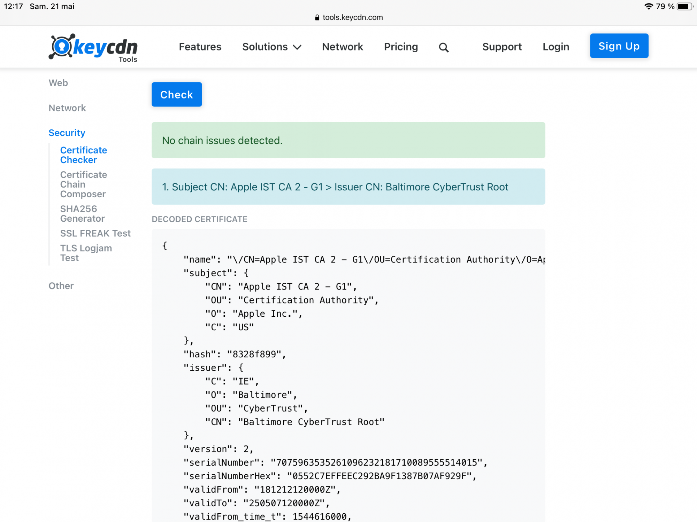The image size is (697, 522).
Task: Open the Login page
Action: tap(556, 47)
